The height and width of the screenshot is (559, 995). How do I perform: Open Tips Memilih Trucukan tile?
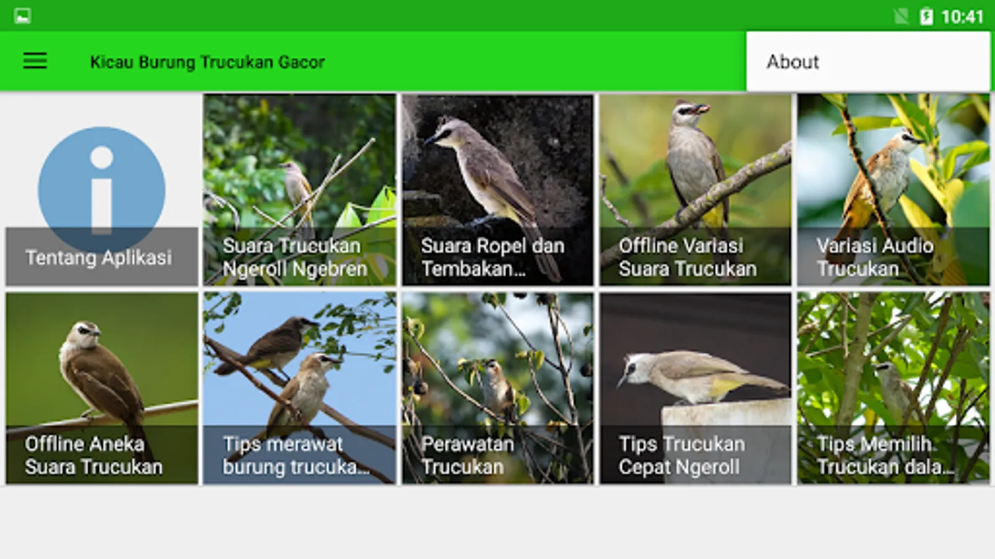pyautogui.click(x=893, y=388)
